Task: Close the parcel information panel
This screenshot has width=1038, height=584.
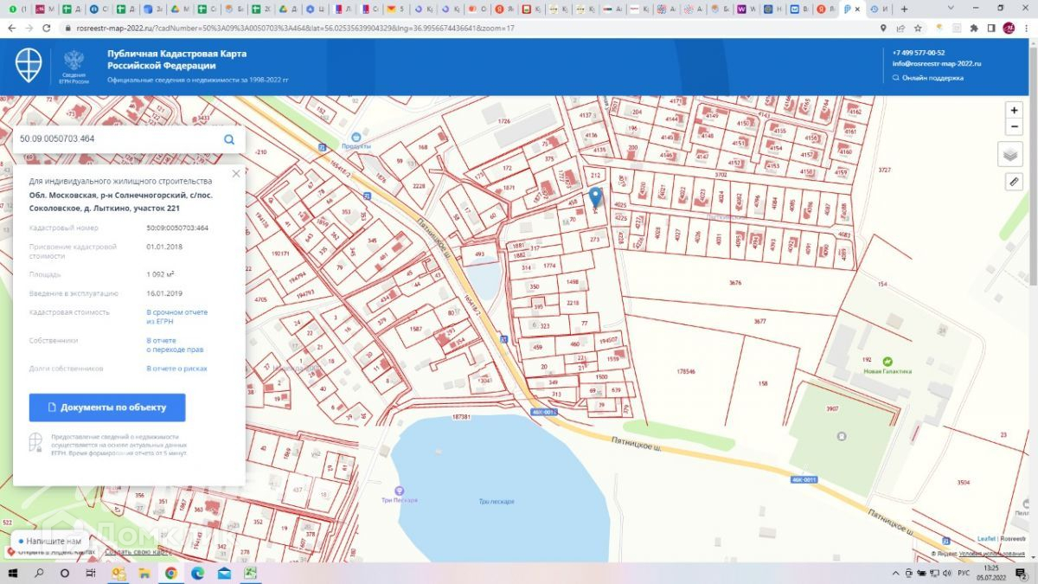Action: tap(236, 174)
